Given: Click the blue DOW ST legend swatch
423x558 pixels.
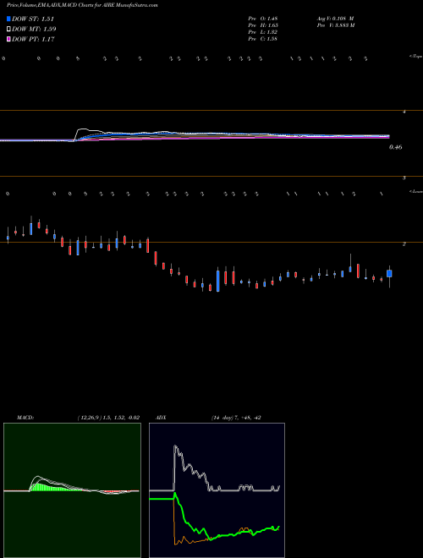Looking at the screenshot, I should [9, 19].
